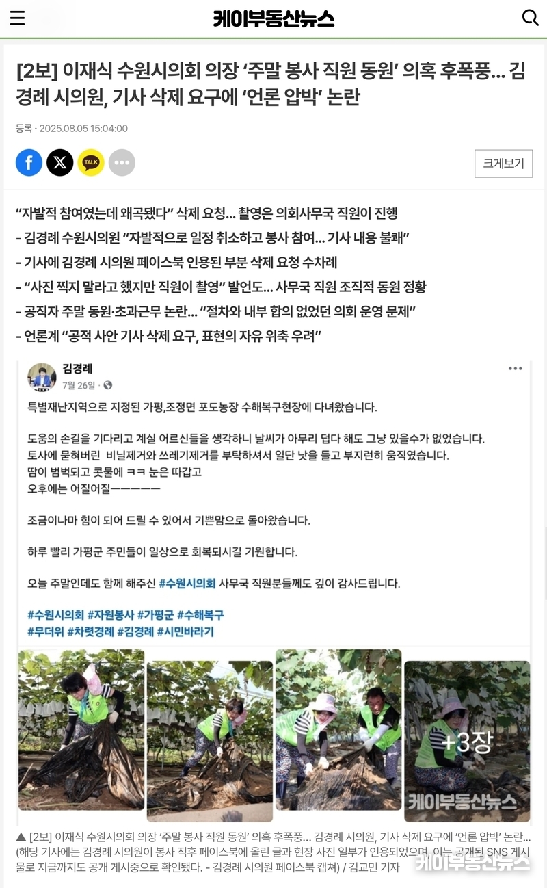547x888 pixels.
Task: Share article on Facebook
Action: (29, 163)
